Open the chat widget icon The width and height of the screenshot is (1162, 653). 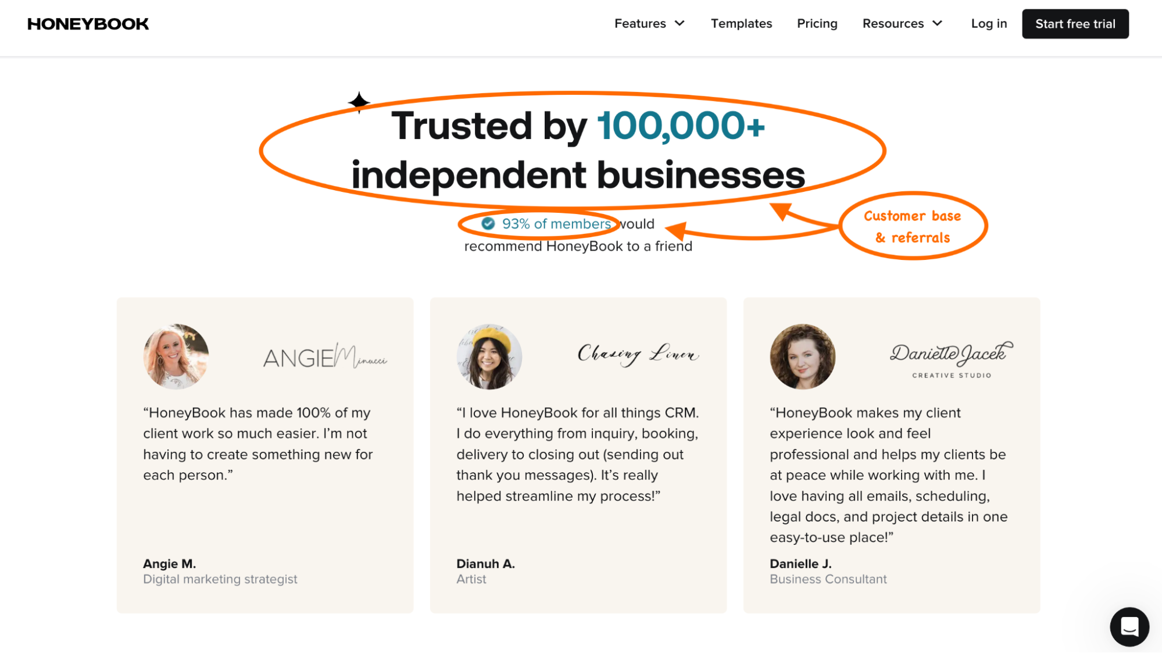1129,627
